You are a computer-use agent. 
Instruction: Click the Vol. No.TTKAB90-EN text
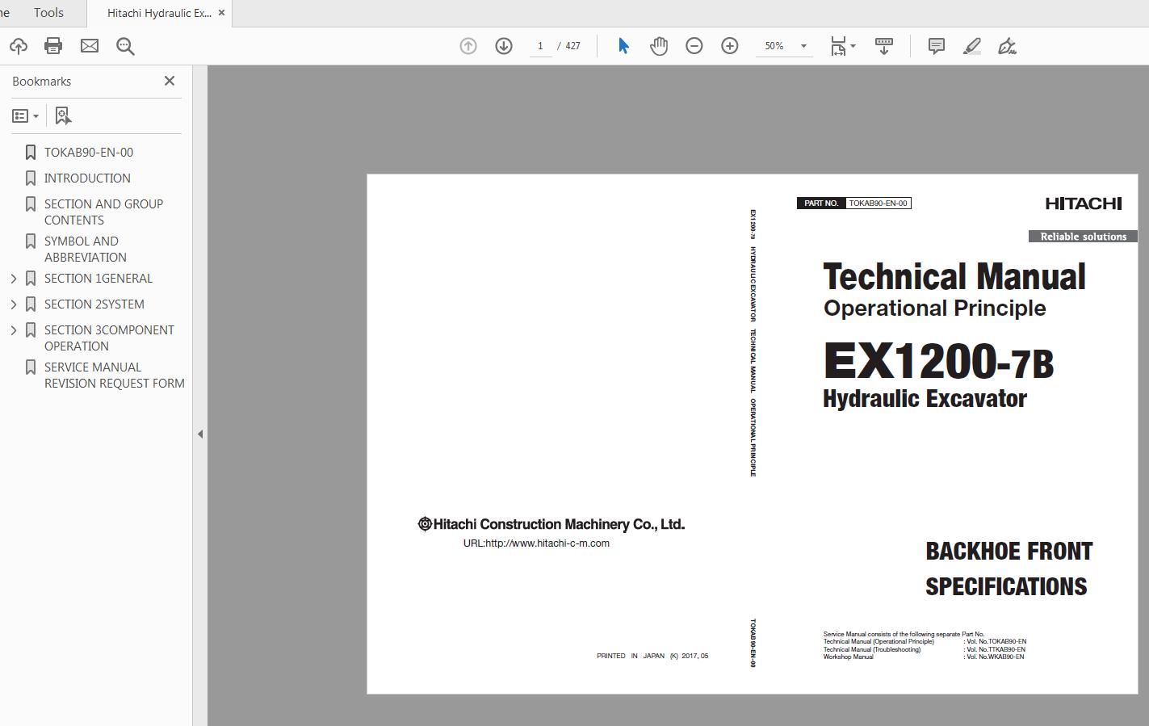pyautogui.click(x=994, y=649)
